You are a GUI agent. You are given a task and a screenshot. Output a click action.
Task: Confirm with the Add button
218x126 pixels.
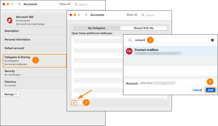[x=210, y=90]
